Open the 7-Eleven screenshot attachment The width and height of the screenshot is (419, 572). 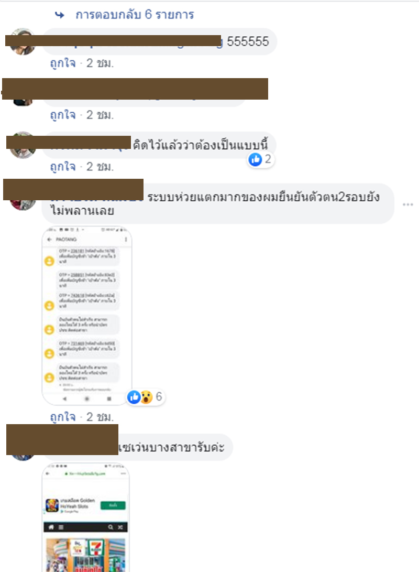[85, 517]
